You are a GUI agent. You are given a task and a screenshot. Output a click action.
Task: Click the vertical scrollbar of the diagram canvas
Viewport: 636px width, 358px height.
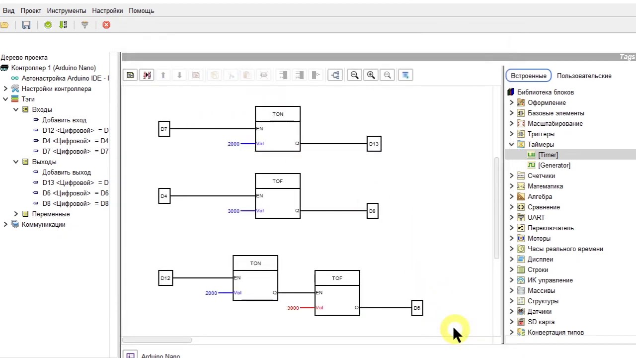pos(496,208)
